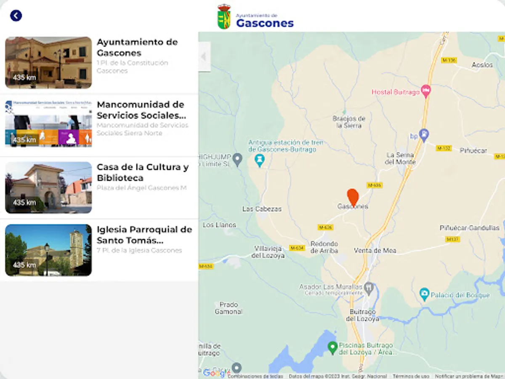Image resolution: width=505 pixels, height=379 pixels.
Task: Click the Gascones coat of arms logo
Action: click(224, 17)
